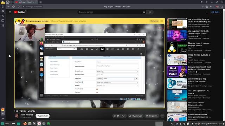Screen dimensions: 225x126
Task: Go to the YouTube home logo
Action: click(19, 12)
